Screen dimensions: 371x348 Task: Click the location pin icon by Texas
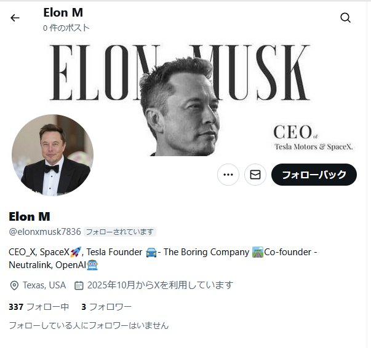point(14,285)
